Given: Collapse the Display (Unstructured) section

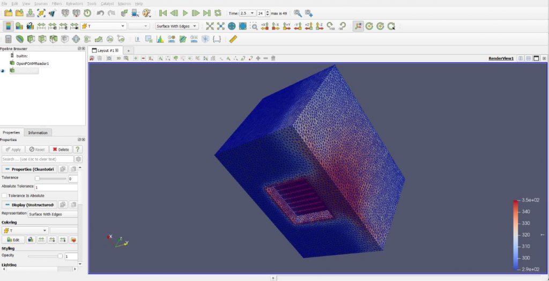Looking at the screenshot, I should (x=8, y=205).
